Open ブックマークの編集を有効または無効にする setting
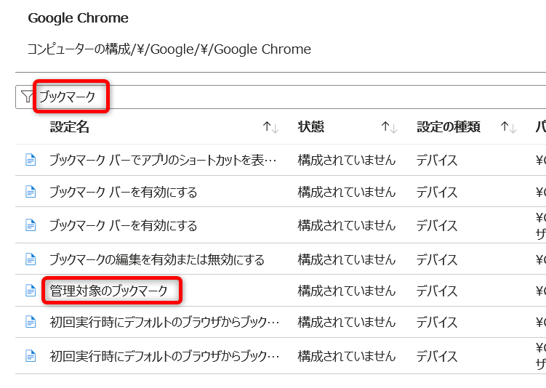This screenshot has width=546, height=388. 157,259
